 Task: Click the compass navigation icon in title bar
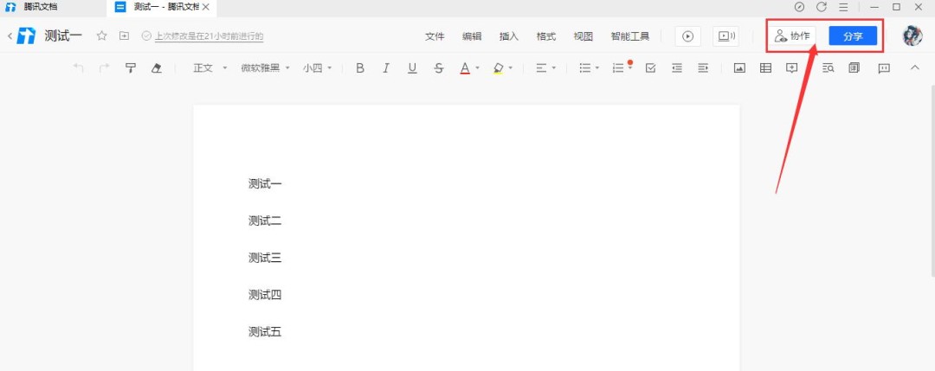point(800,7)
